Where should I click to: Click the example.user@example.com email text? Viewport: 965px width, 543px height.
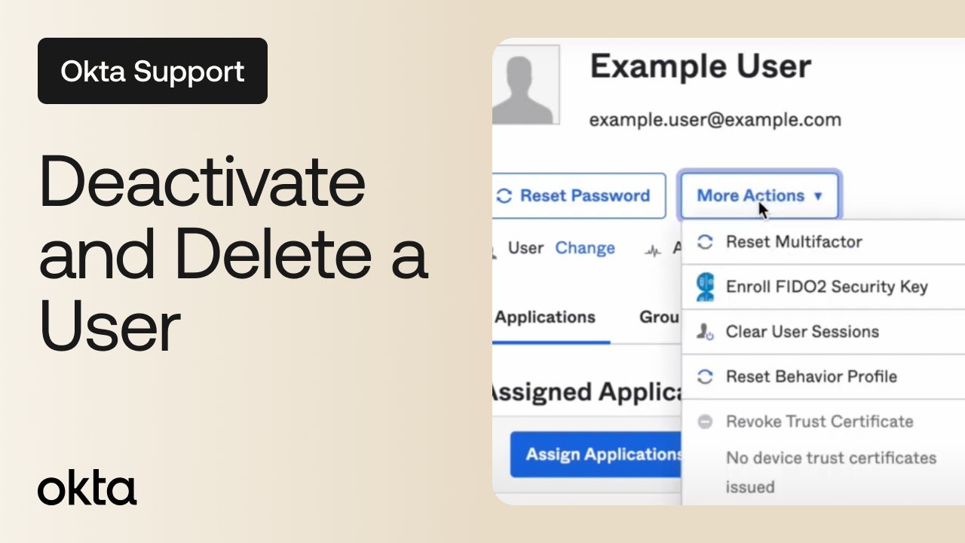tap(715, 120)
